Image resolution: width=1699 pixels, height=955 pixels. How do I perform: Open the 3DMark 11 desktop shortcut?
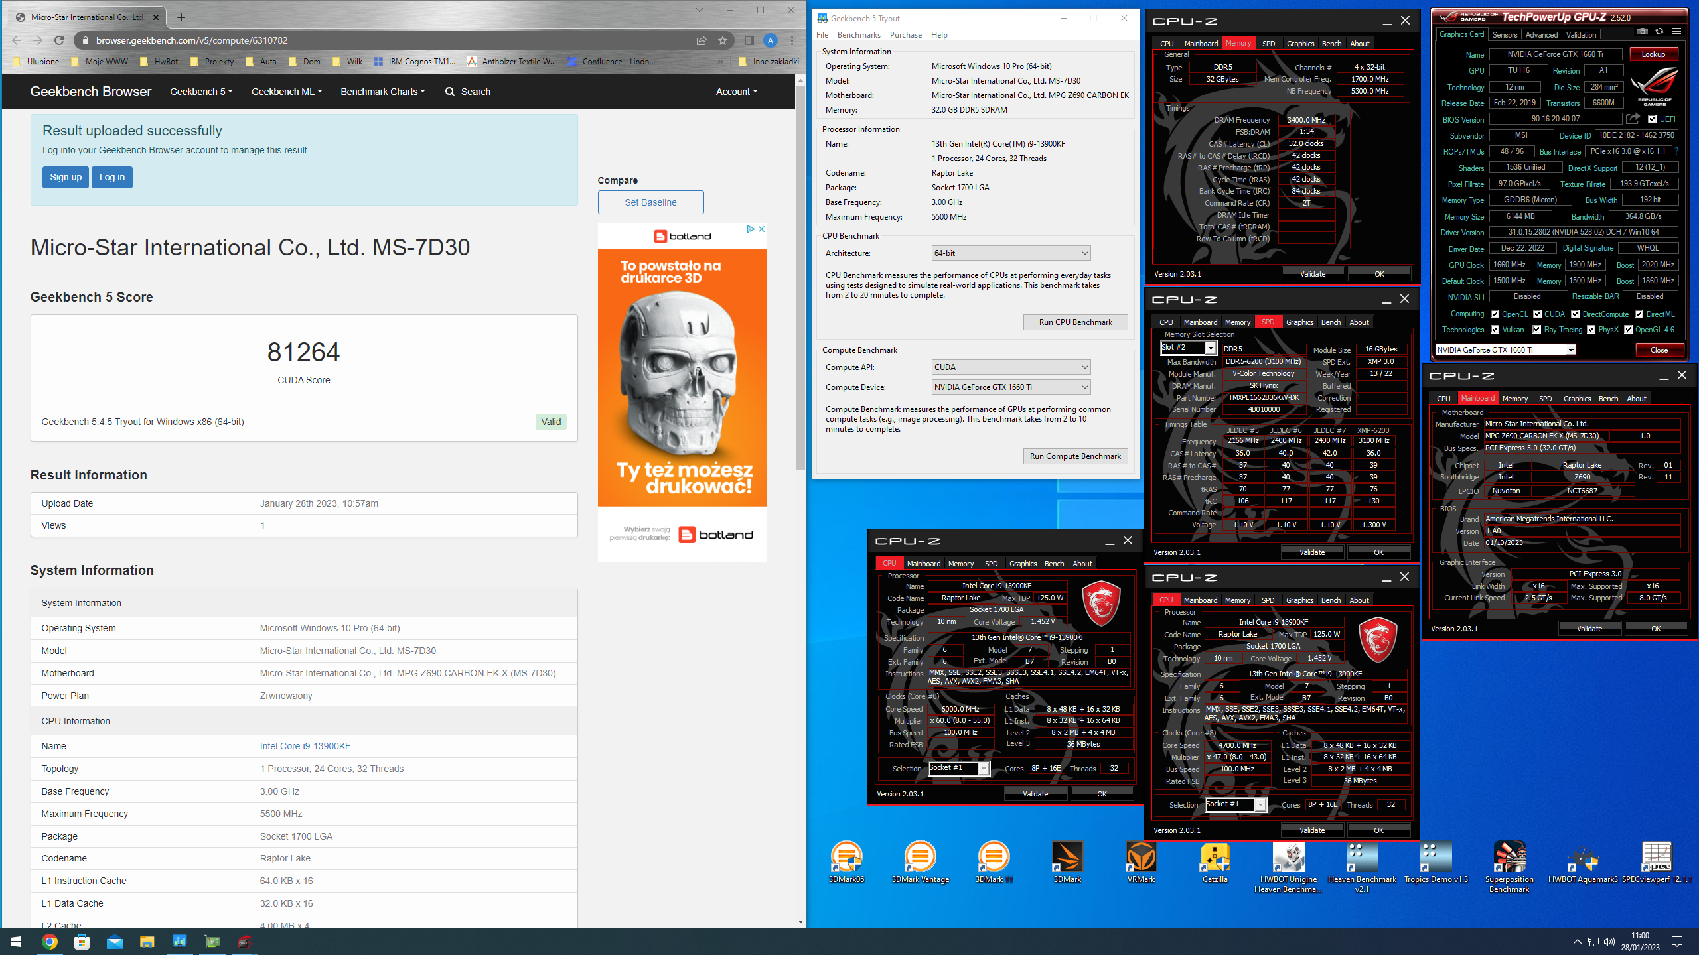[994, 862]
